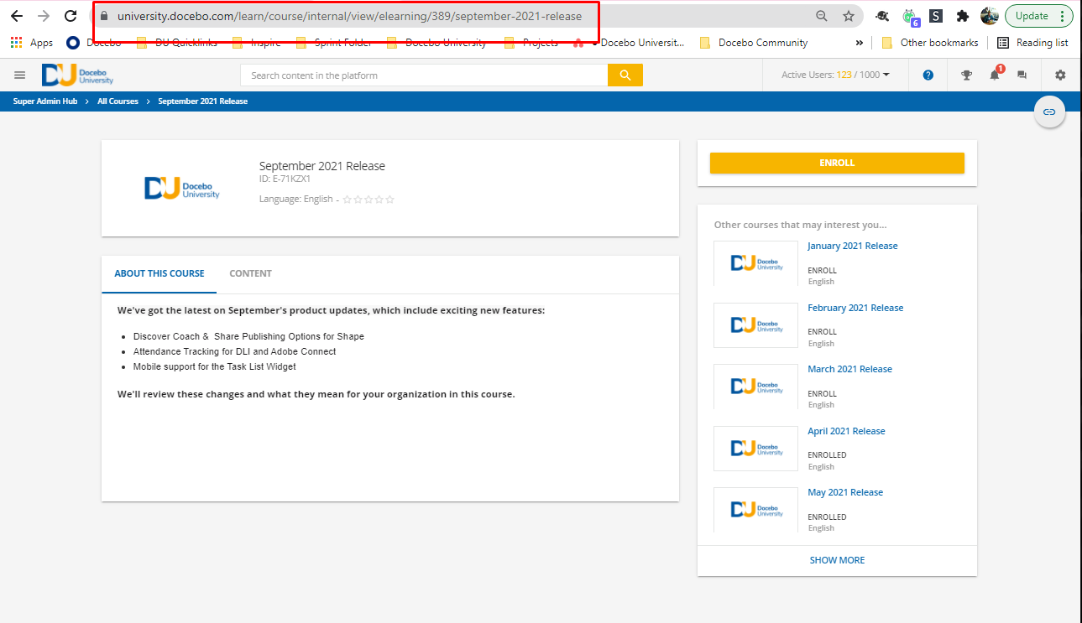Click the Chrome Update button
The width and height of the screenshot is (1082, 623).
click(1039, 16)
